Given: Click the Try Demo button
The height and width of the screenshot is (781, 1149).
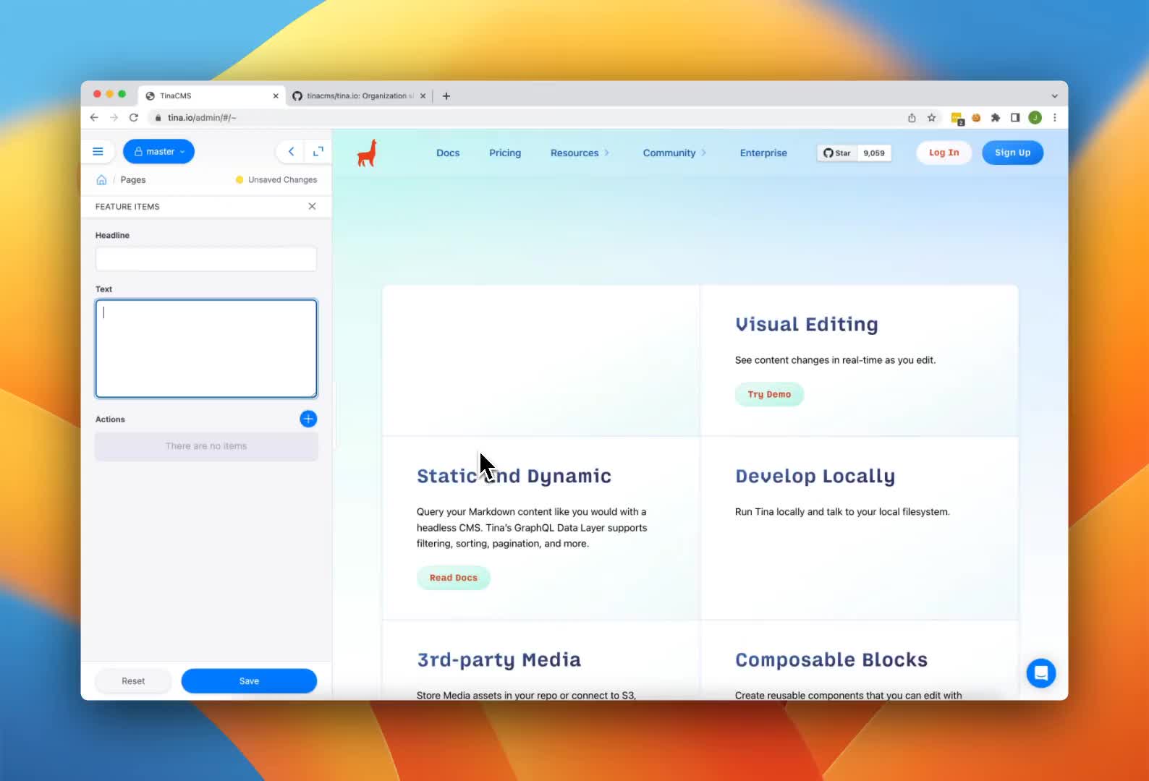Looking at the screenshot, I should point(769,394).
